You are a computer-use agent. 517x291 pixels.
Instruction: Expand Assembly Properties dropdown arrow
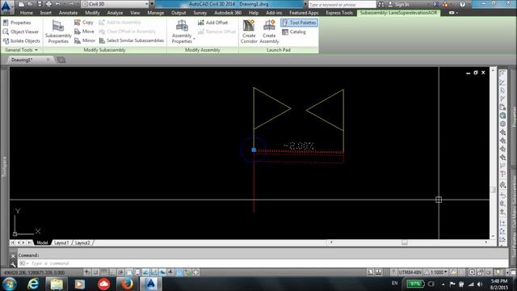(x=194, y=40)
